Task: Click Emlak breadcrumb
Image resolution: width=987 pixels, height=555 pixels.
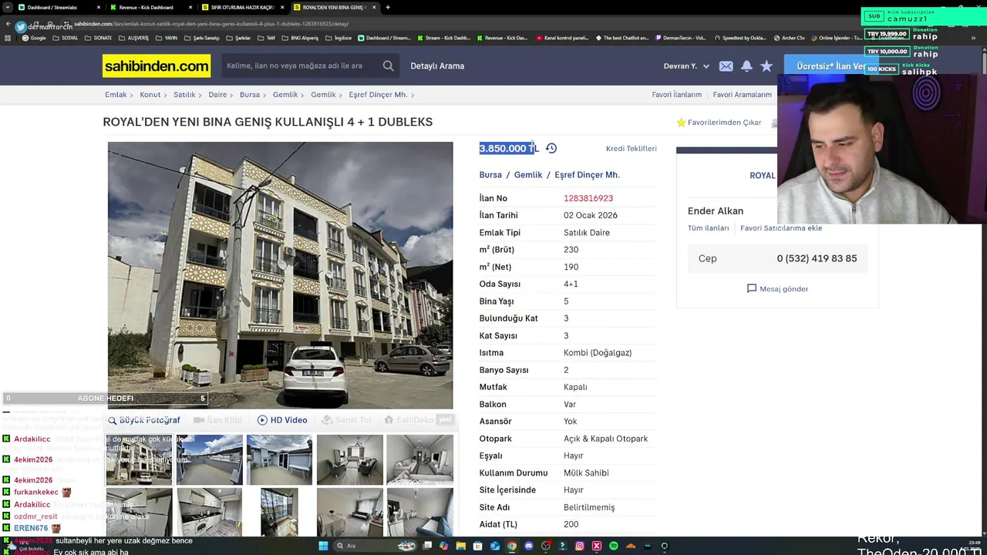Action: 116,94
